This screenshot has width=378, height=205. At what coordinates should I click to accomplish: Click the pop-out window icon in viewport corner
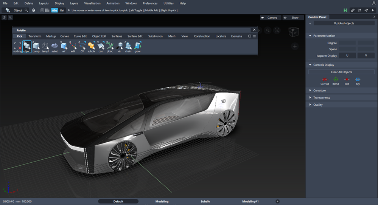(4, 18)
